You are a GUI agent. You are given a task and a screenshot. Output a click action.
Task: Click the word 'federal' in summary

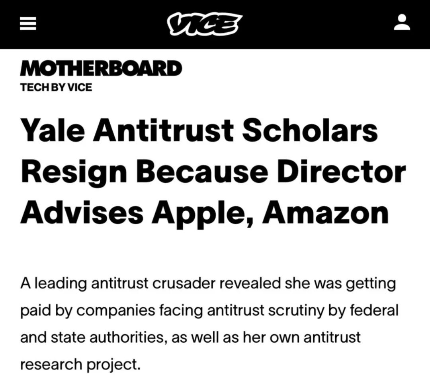374,310
